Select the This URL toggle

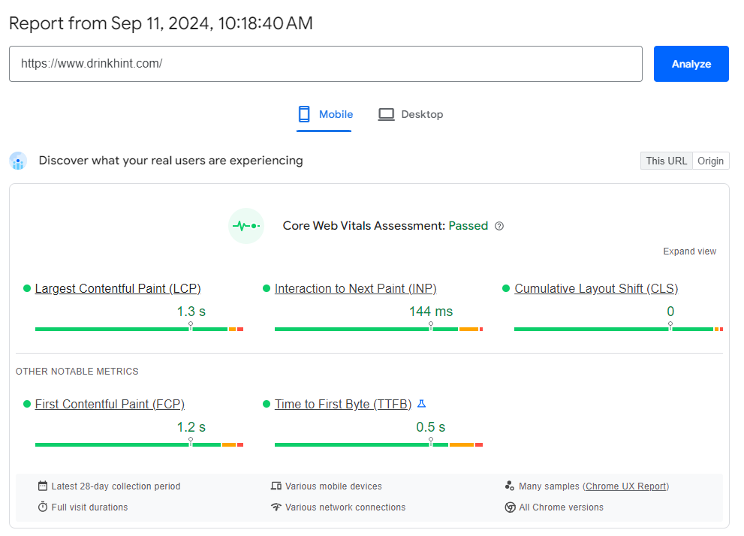point(666,161)
